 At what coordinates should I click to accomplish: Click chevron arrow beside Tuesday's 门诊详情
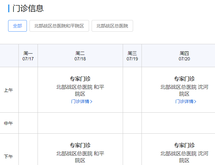[91, 101]
